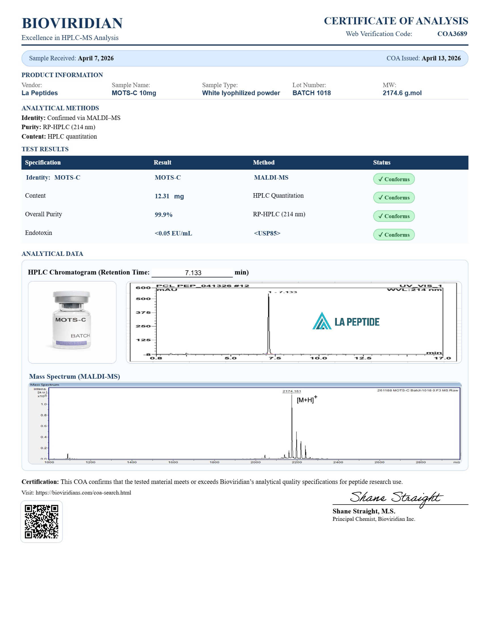Click the Conforms badge for Content row
Image resolution: width=482 pixels, height=624 pixels.
tap(394, 197)
